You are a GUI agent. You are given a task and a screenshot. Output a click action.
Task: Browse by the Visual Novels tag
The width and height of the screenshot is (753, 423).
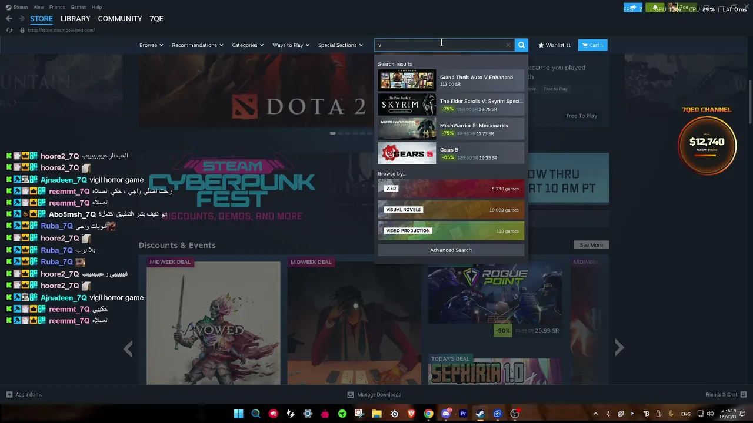(x=451, y=210)
